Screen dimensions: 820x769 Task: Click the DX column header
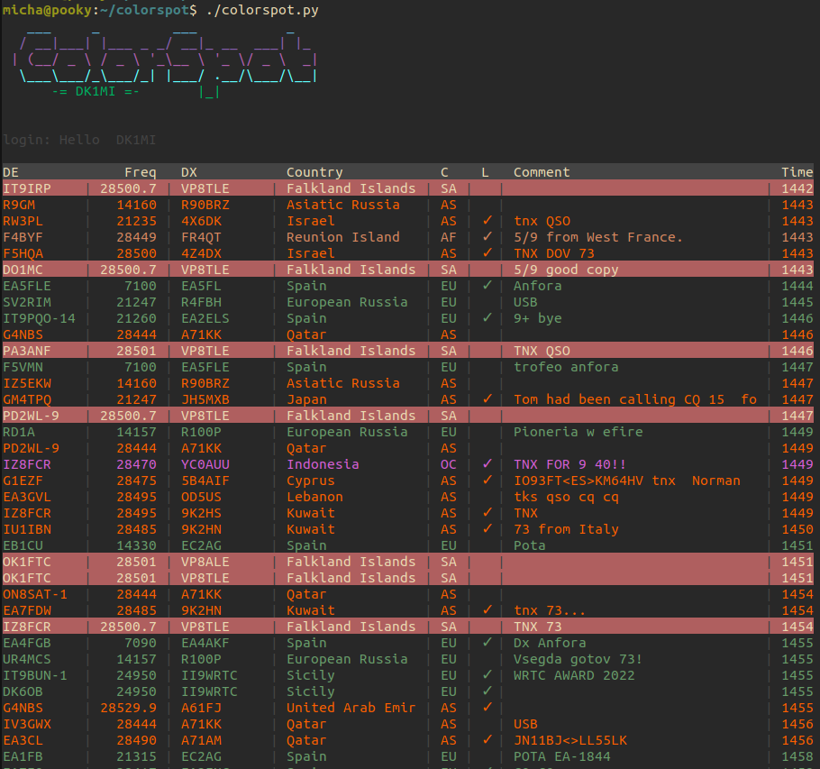coord(189,172)
